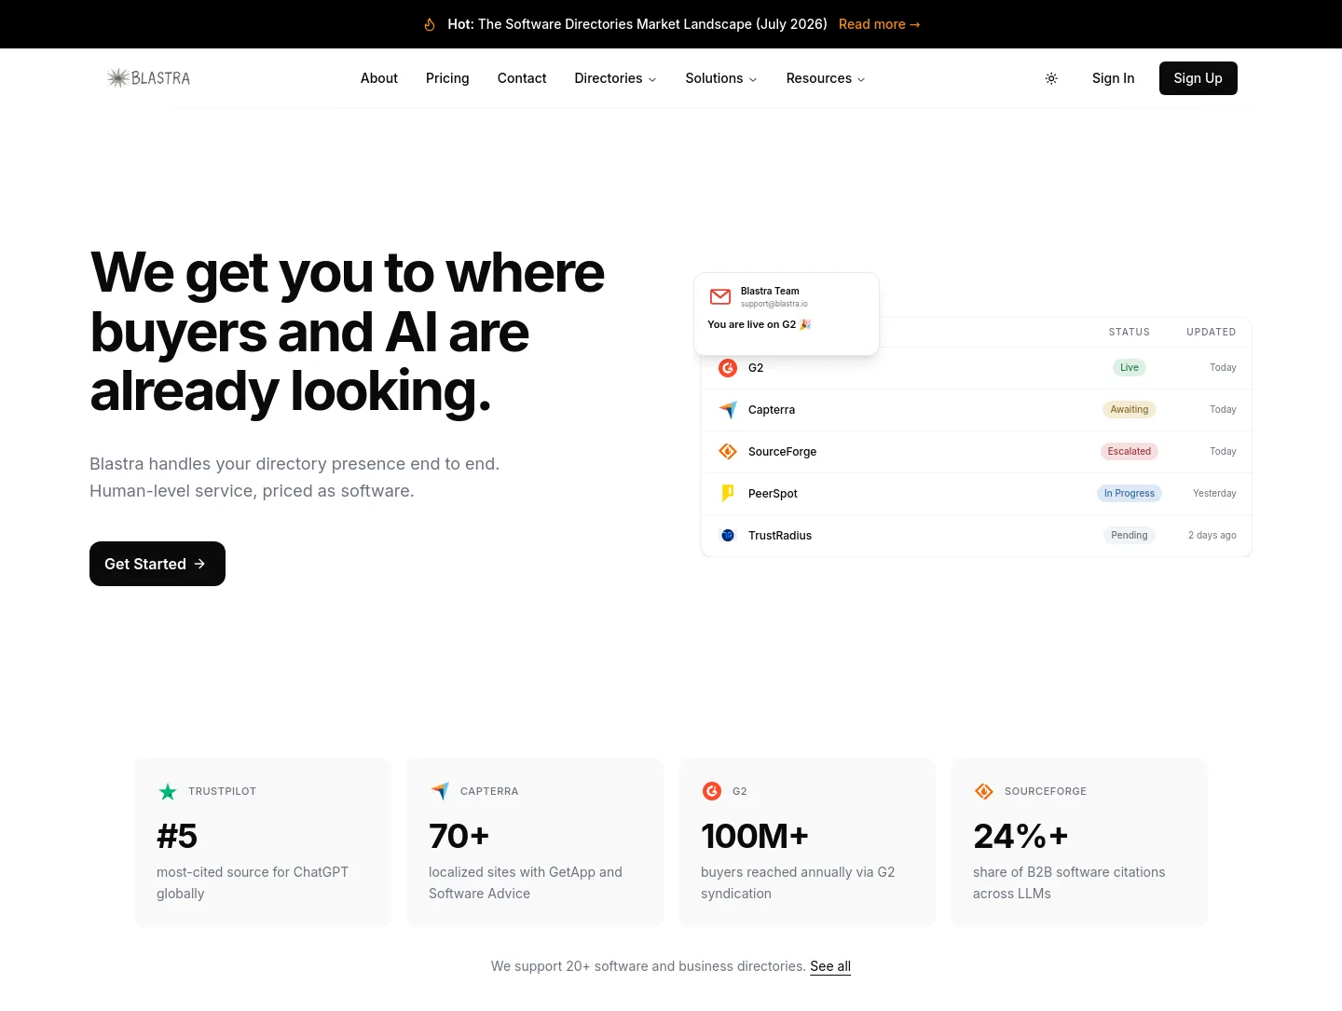
Task: Open the Pricing page
Action: 447,78
